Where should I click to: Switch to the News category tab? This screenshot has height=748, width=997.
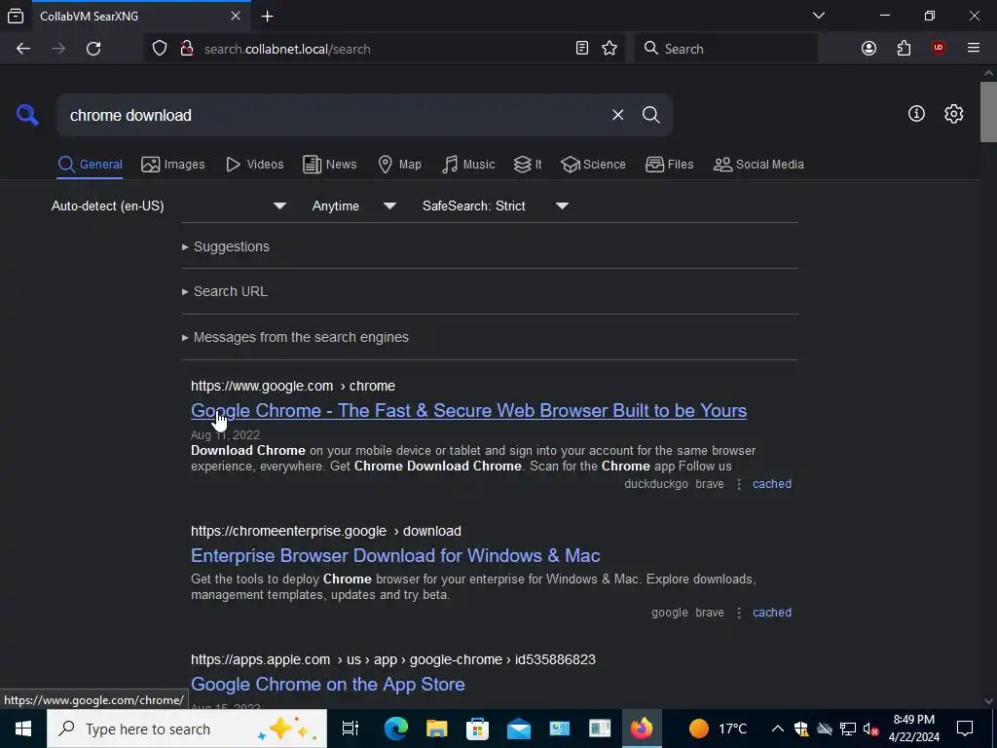pyautogui.click(x=329, y=164)
